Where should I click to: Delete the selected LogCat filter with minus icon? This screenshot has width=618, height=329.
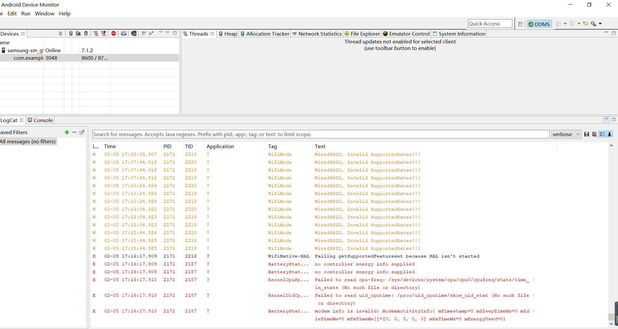(74, 132)
